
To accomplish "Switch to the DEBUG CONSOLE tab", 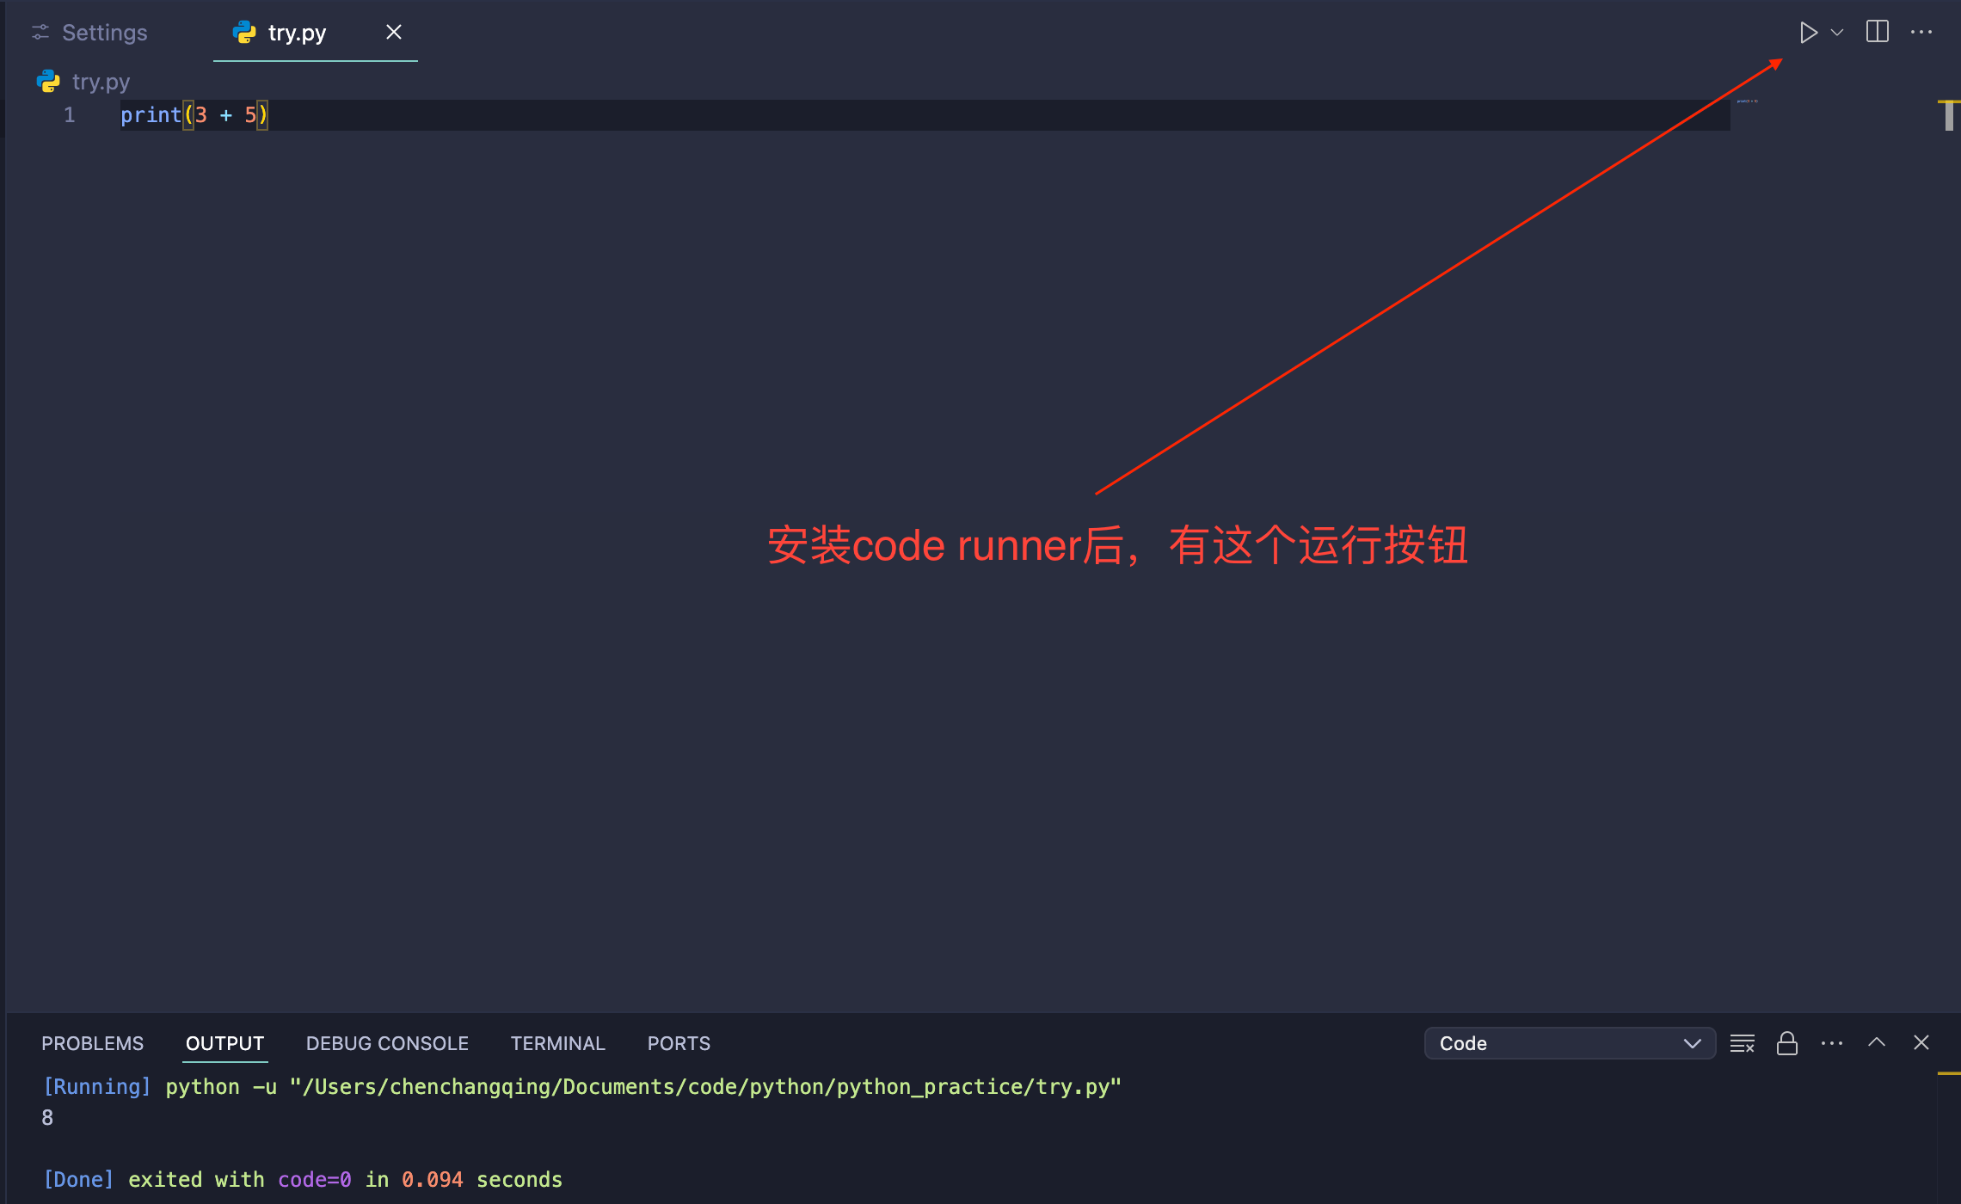I will pos(387,1043).
